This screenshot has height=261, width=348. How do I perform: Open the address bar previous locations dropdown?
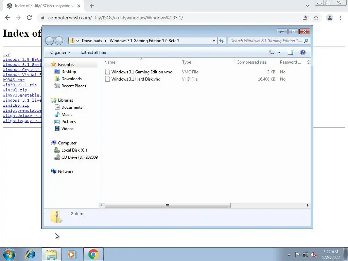pos(214,41)
